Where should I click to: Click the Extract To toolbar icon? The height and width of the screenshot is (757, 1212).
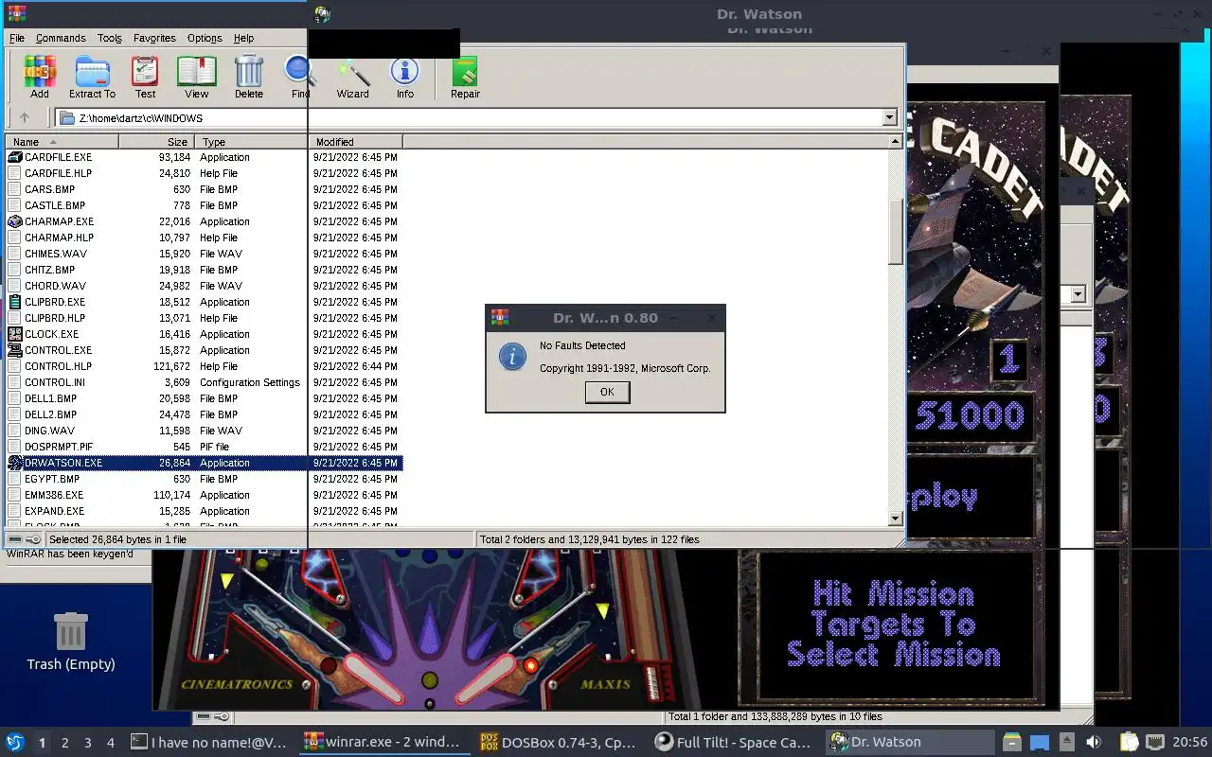click(92, 72)
